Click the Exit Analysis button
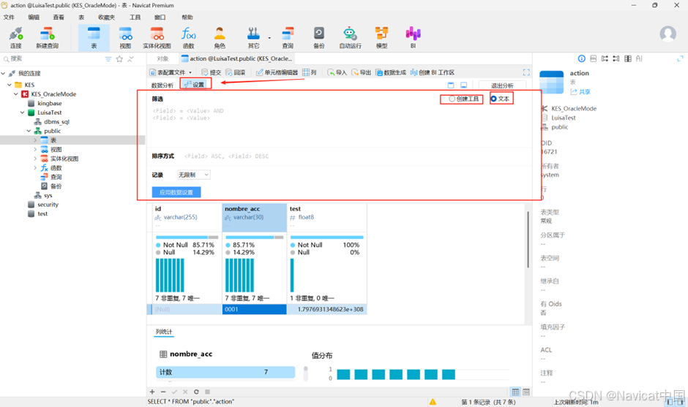Viewport: 688px width, 407px height. pyautogui.click(x=502, y=85)
